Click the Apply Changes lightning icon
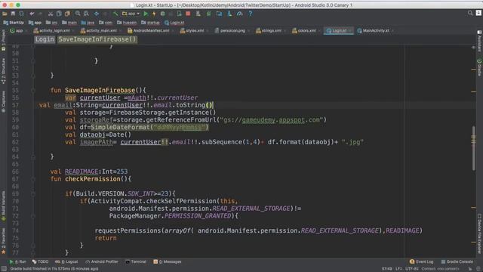 tap(154, 14)
